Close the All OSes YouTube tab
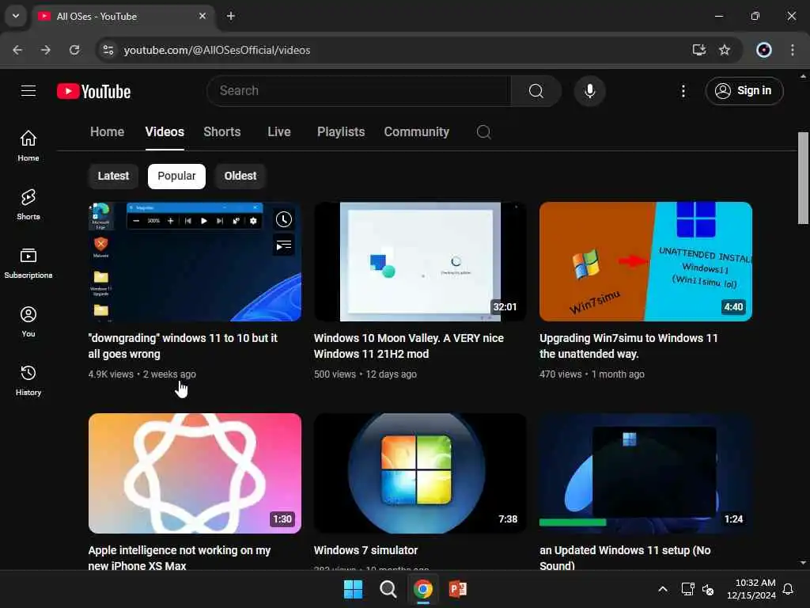The width and height of the screenshot is (810, 608). [x=202, y=17]
